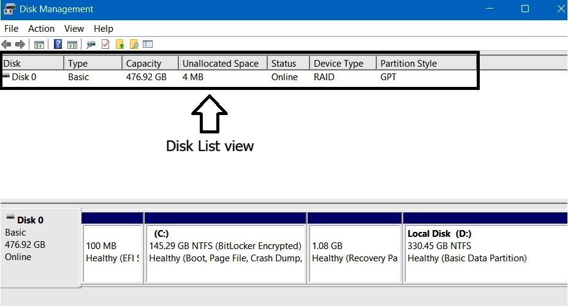Click '4 MB' unallocated space cell
This screenshot has width=568, height=306.
193,77
